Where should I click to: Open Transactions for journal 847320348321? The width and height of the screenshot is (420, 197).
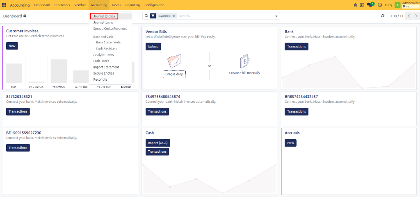click(x=18, y=111)
